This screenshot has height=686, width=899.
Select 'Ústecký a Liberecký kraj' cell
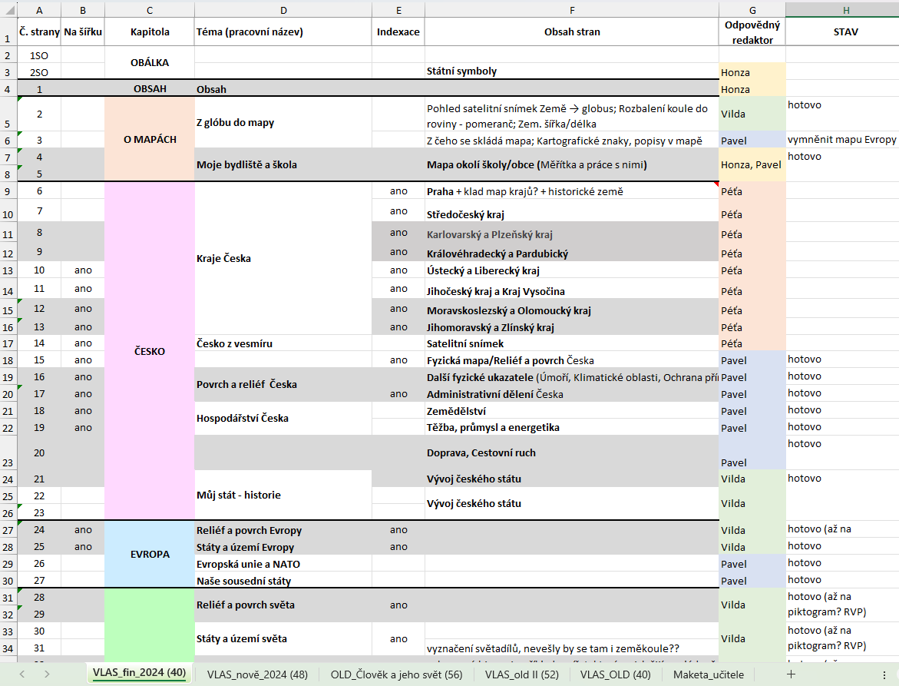tap(572, 270)
